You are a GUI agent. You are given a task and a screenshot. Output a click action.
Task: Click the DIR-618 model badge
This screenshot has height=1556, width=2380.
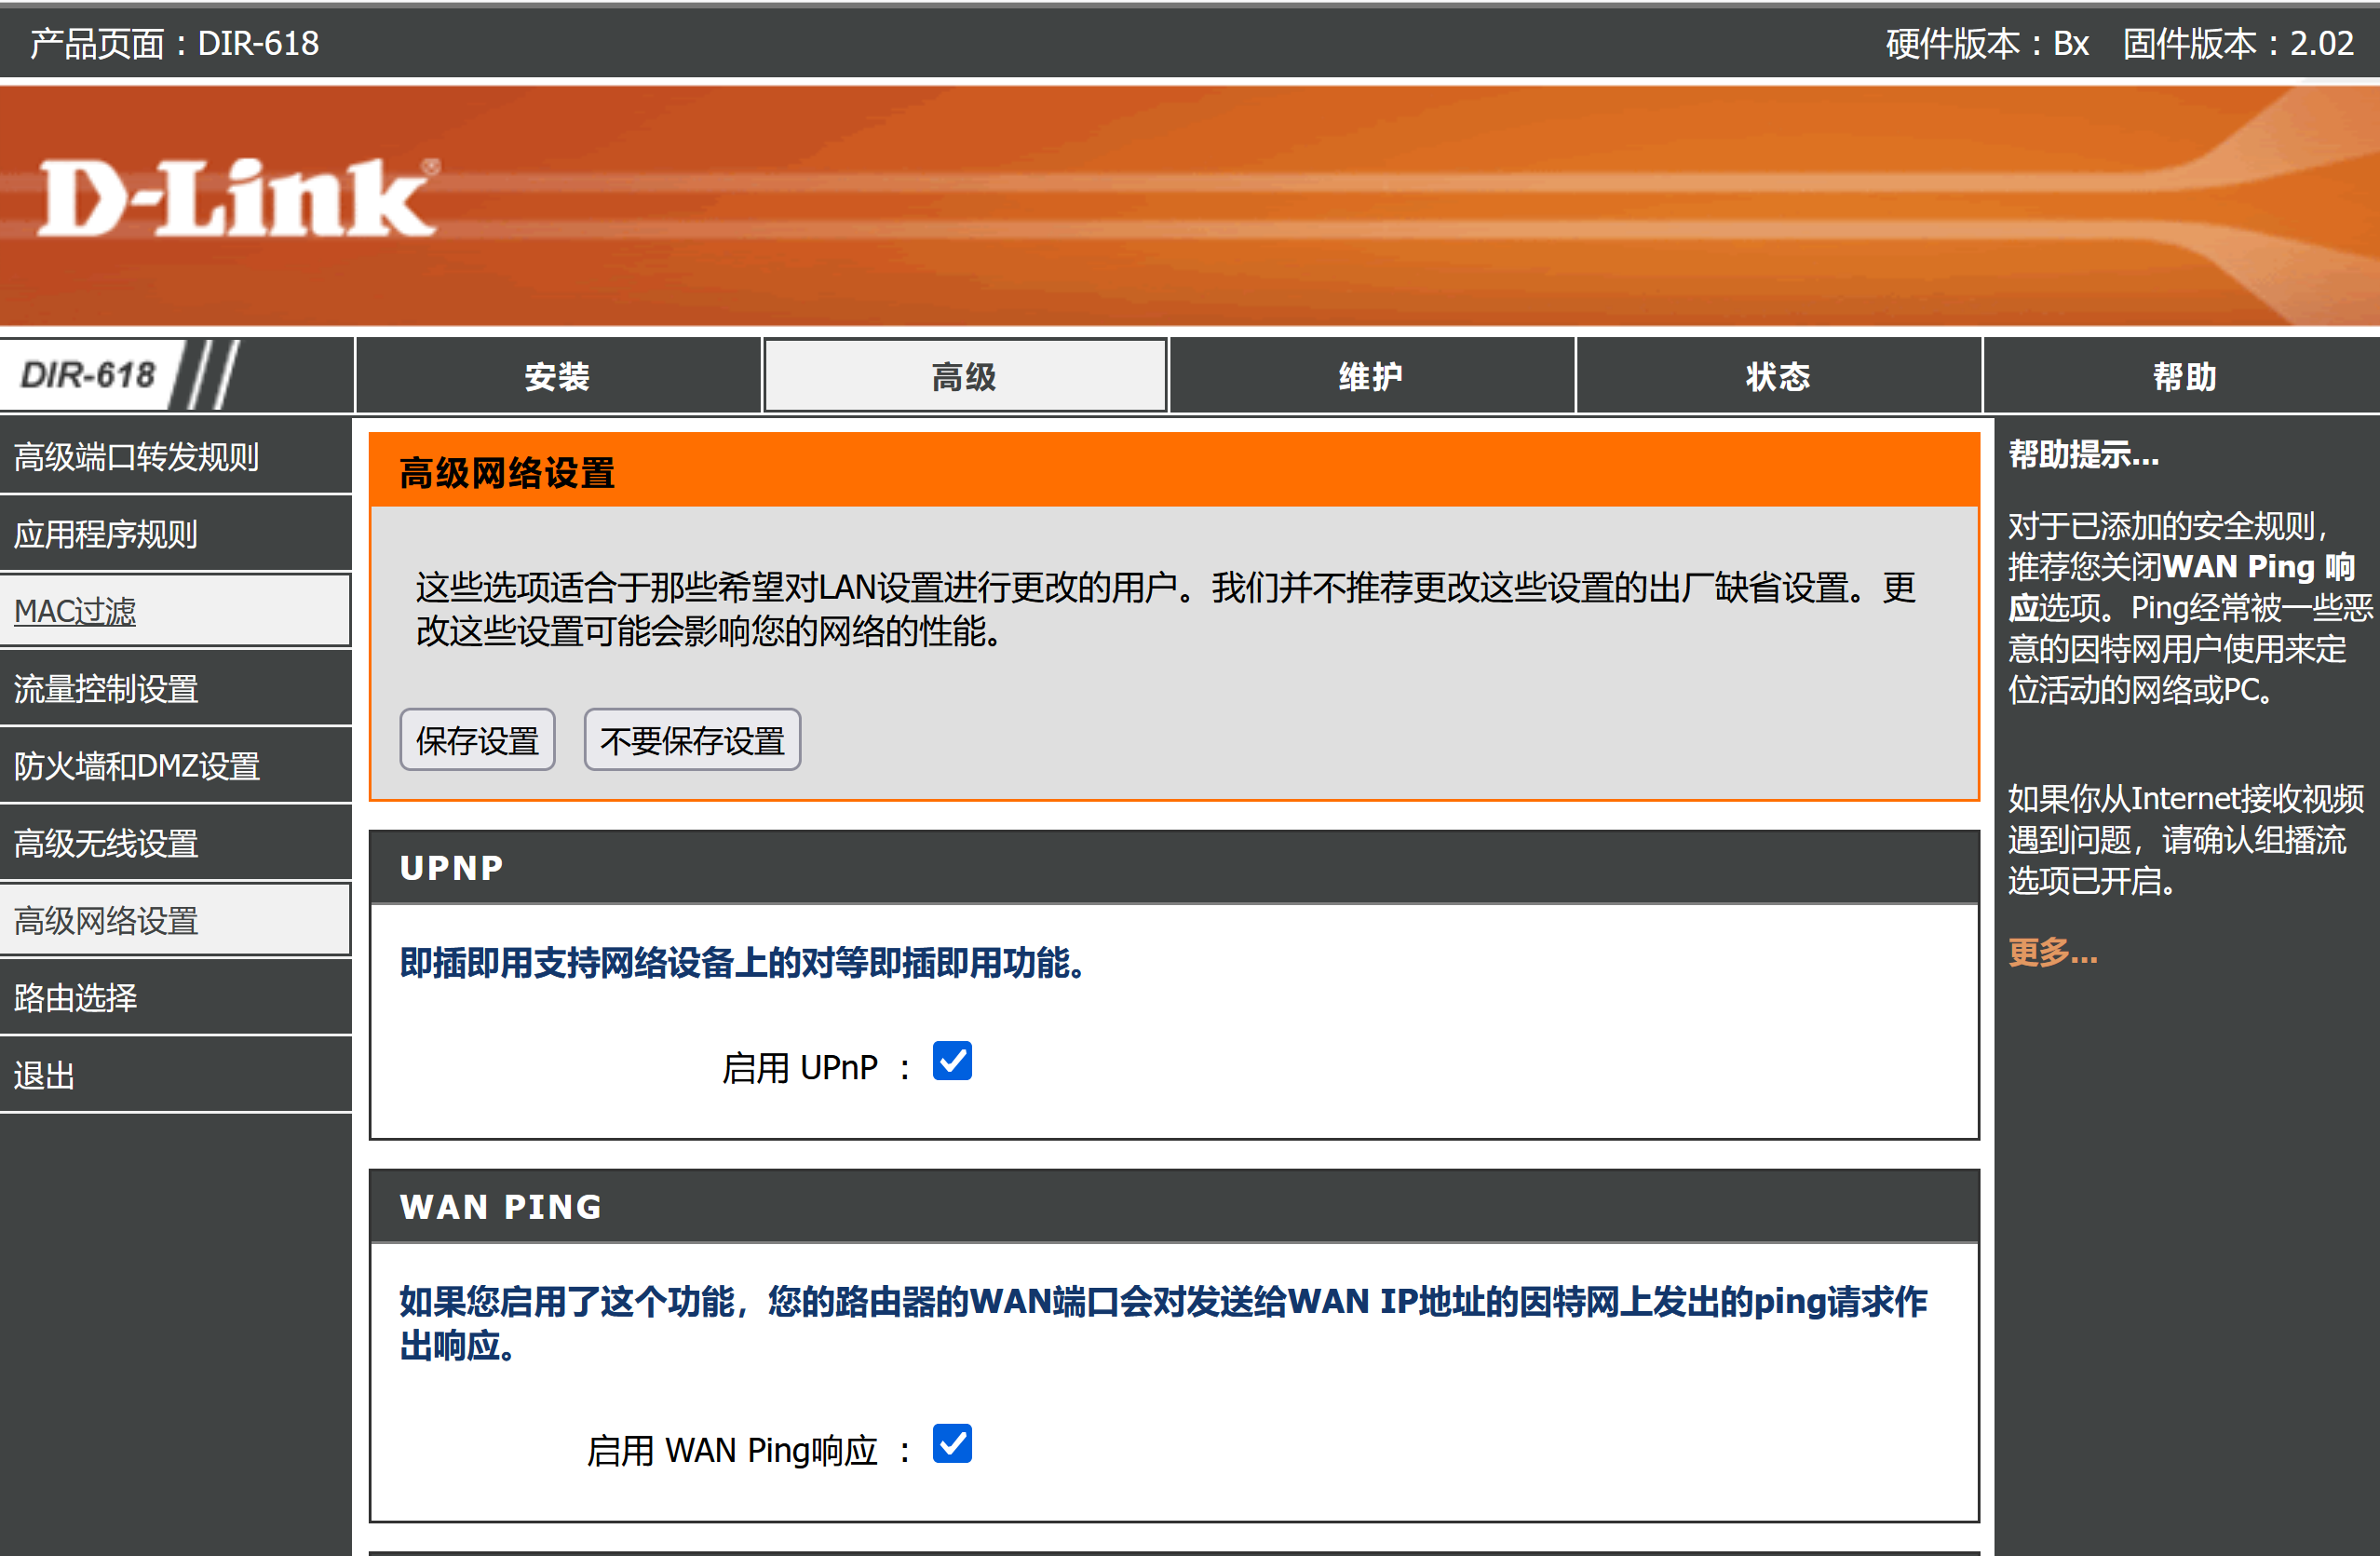point(88,375)
